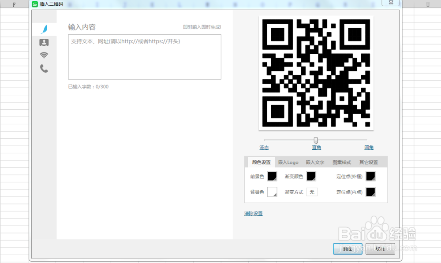Click the 清除设置 link
This screenshot has width=441, height=263.
254,214
